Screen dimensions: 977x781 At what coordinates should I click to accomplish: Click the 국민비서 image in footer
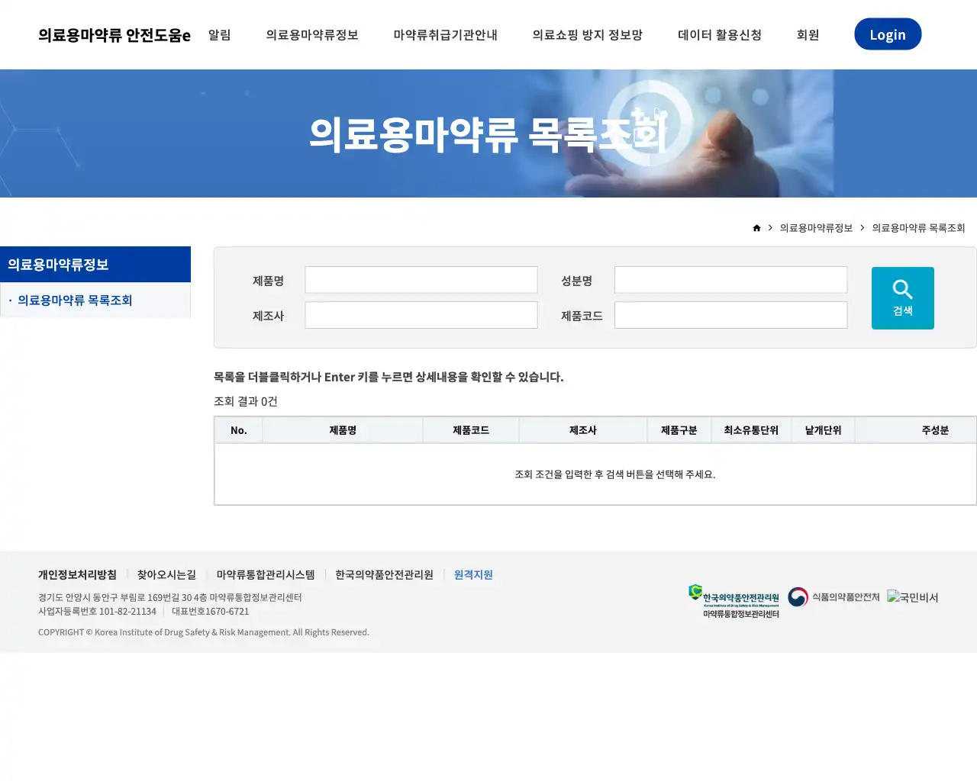click(913, 597)
